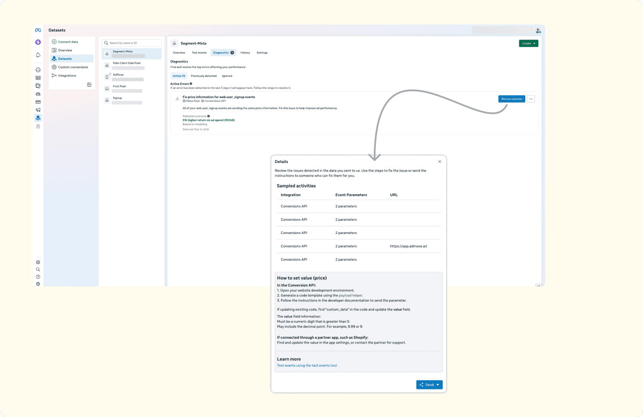Image resolution: width=643 pixels, height=417 pixels.
Task: Click the warning triangle icon on the error card
Action: 177,99
